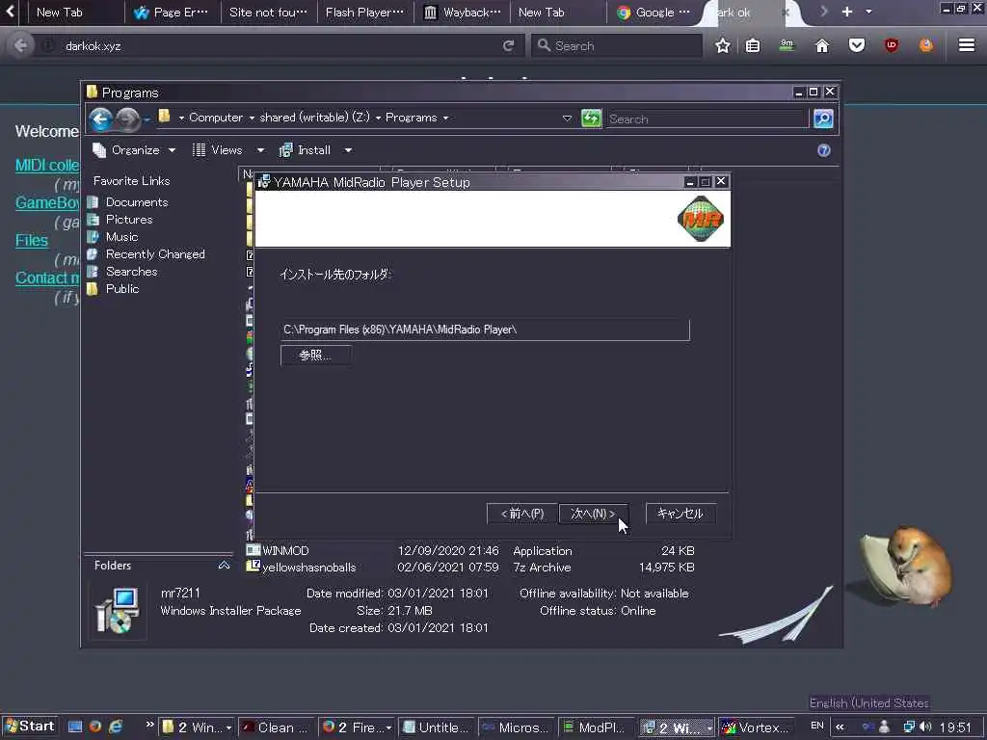Image resolution: width=987 pixels, height=740 pixels.
Task: Switch to the Google tab
Action: click(x=654, y=13)
